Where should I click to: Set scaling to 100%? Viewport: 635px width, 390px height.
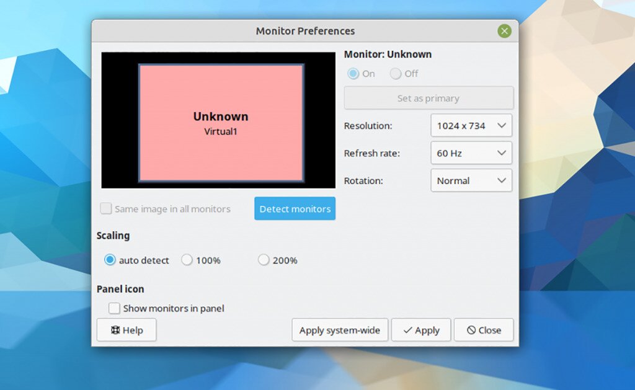(187, 260)
